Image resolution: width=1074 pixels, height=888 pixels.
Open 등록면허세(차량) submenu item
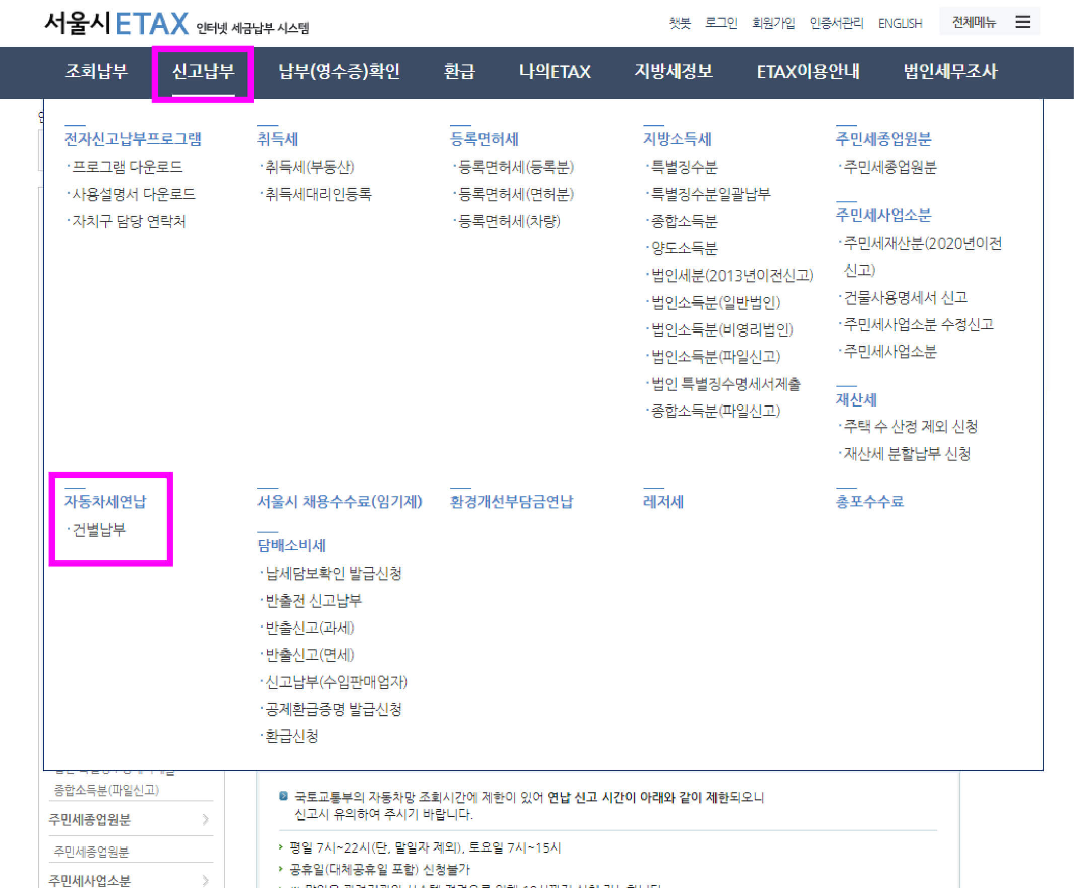pos(510,221)
